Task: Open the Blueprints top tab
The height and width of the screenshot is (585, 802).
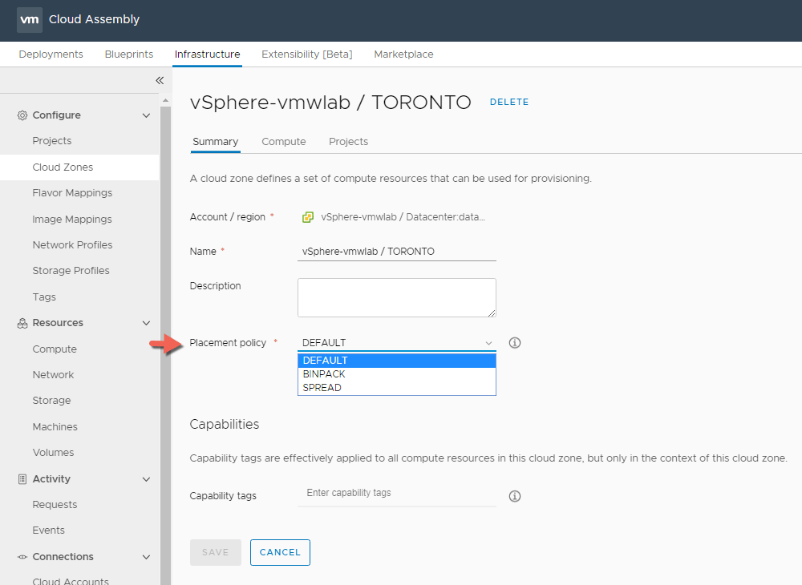Action: (128, 54)
